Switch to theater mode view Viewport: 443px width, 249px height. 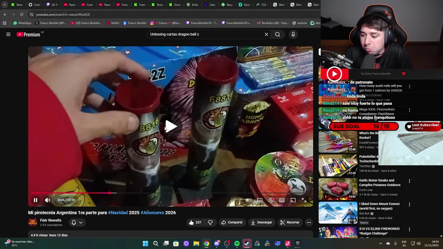(x=282, y=200)
